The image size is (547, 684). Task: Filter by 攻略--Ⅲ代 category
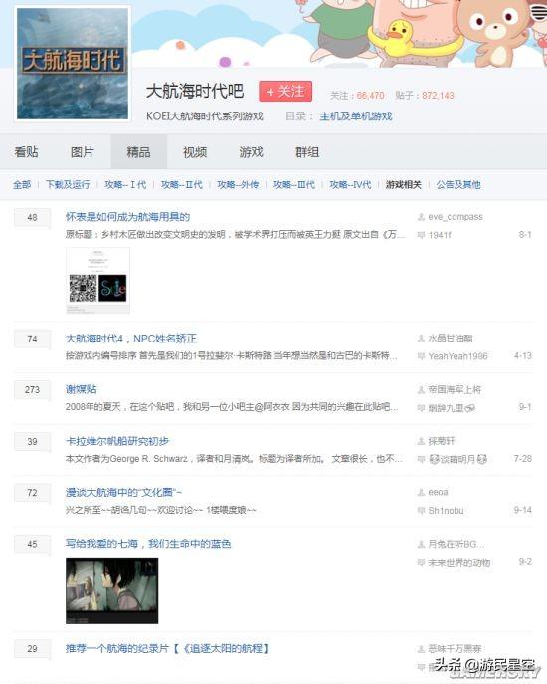click(294, 185)
